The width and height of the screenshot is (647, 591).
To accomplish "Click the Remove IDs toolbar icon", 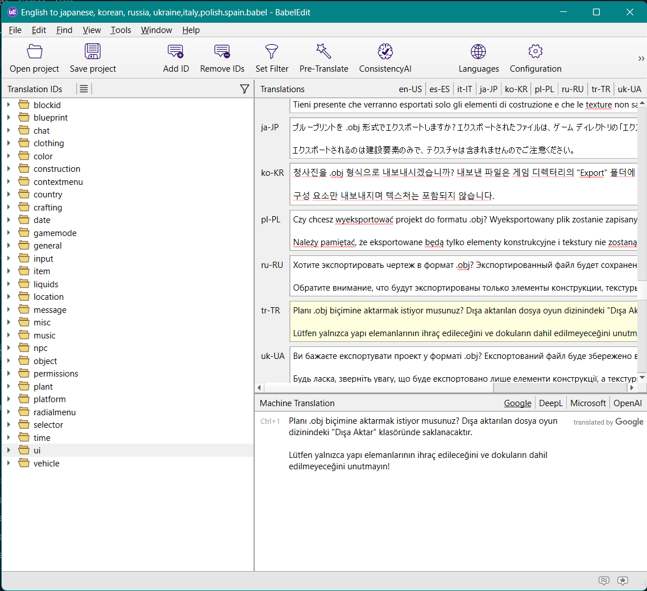I will pos(222,52).
